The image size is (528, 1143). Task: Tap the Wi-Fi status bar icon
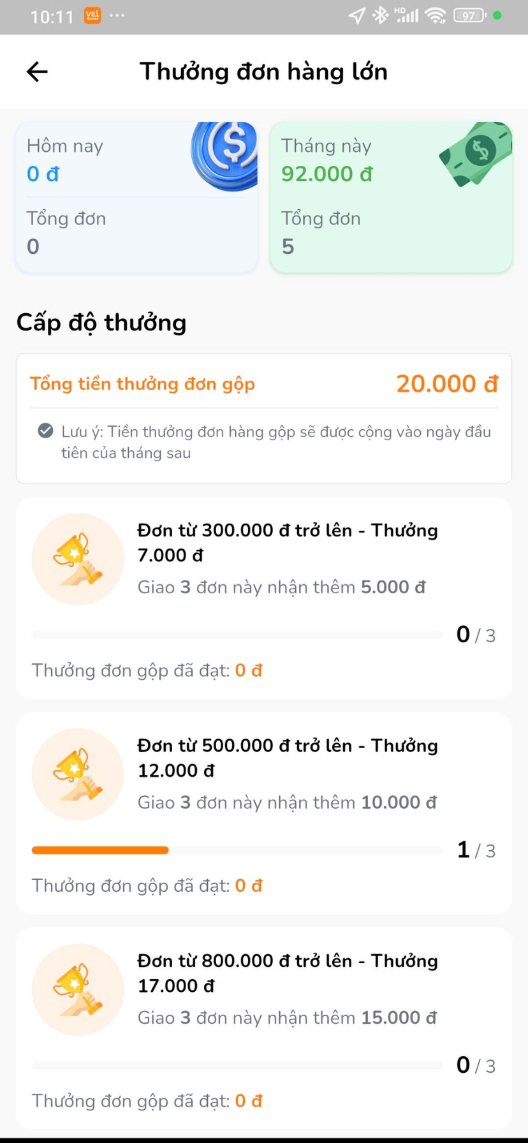point(436,15)
